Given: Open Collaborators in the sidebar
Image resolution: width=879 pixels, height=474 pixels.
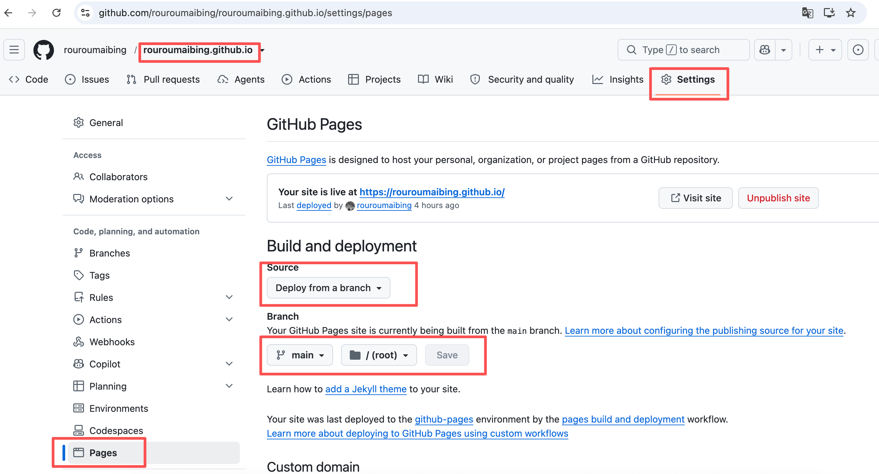Looking at the screenshot, I should click(x=154, y=177).
